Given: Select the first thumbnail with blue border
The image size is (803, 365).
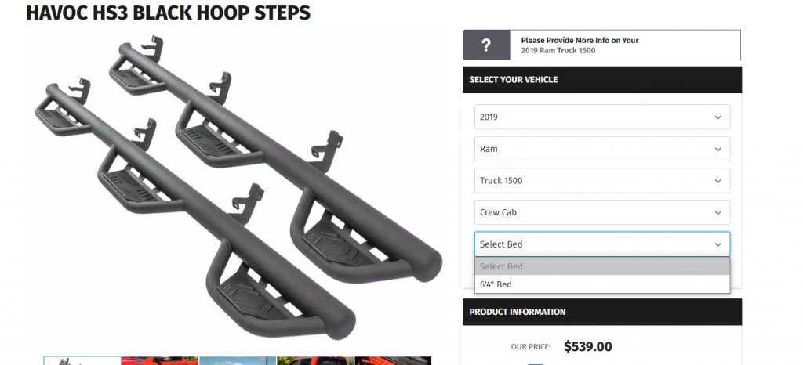Looking at the screenshot, I should pyautogui.click(x=82, y=360).
